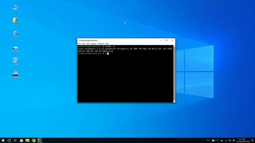Launch the Install Windowsfx desktop icon
Image resolution: width=255 pixels, height=143 pixels.
coord(15,75)
